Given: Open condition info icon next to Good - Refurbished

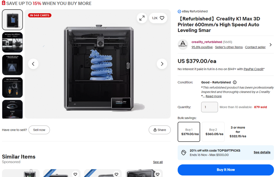Looking at the screenshot, I should point(235,82).
